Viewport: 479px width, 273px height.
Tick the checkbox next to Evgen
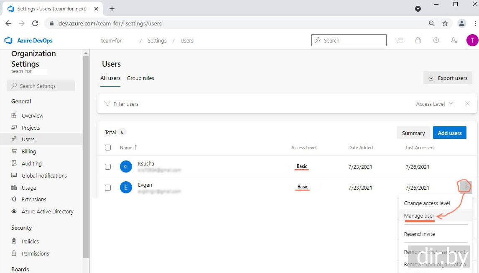[108, 188]
